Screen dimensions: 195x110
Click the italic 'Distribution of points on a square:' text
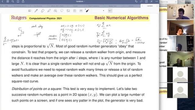point(37,89)
